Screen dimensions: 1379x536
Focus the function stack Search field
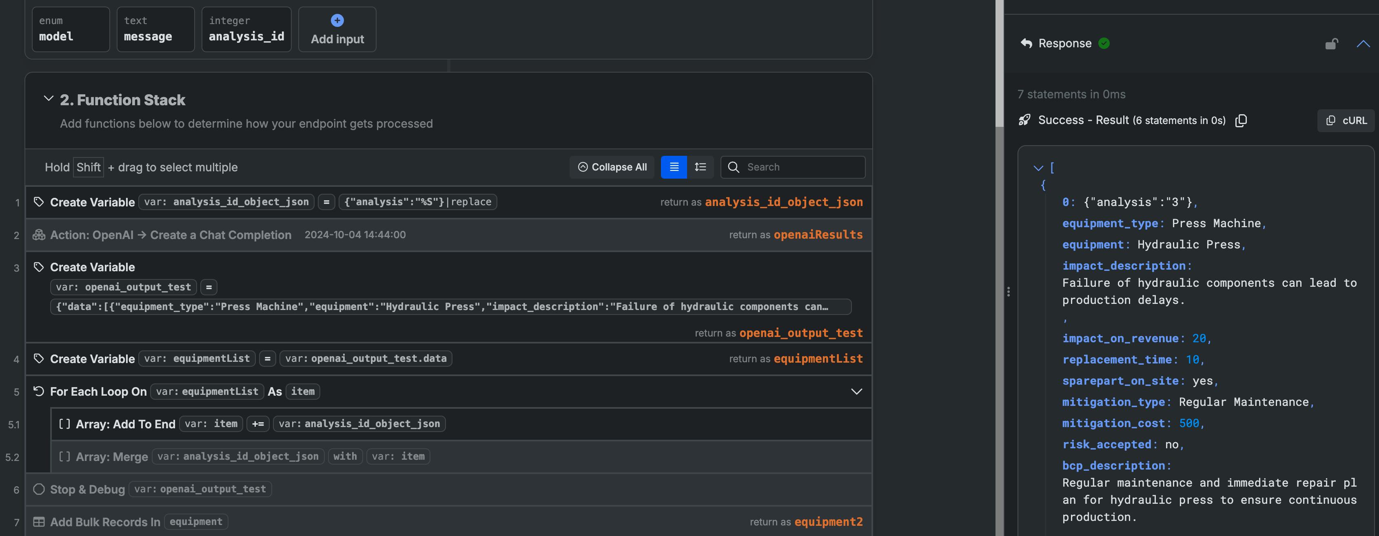coord(793,167)
